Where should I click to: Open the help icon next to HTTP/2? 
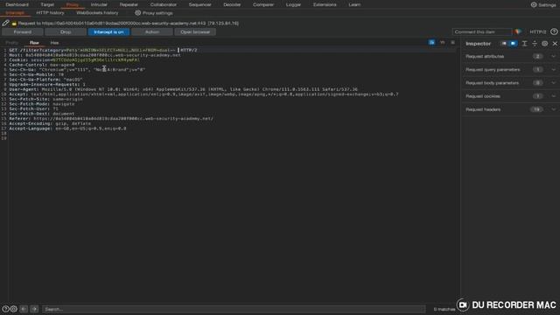coord(554,31)
